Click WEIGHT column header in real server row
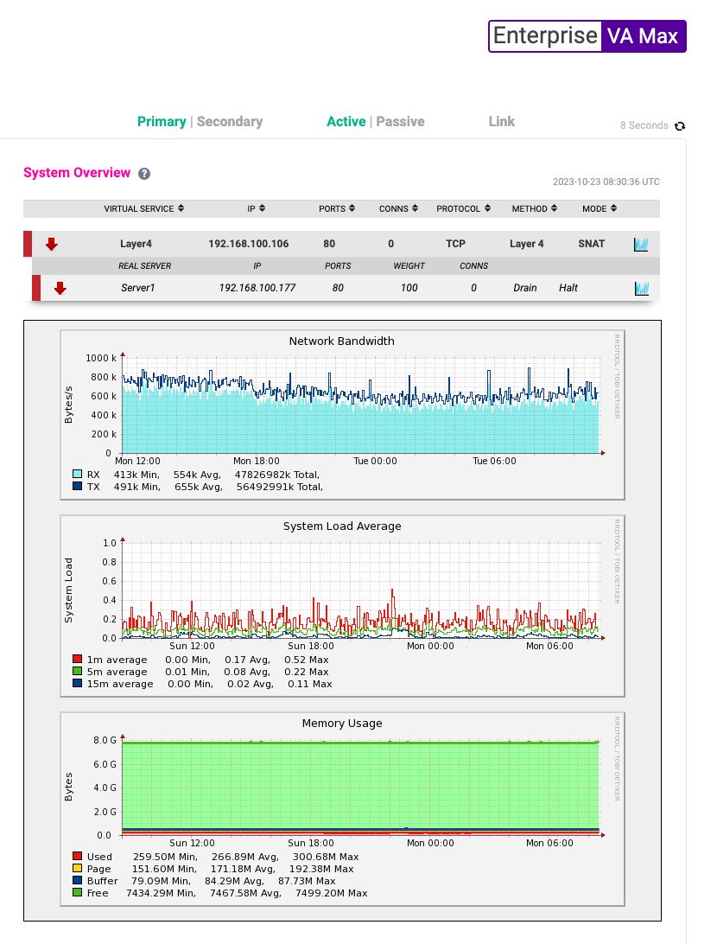The image size is (717, 944). (x=409, y=266)
